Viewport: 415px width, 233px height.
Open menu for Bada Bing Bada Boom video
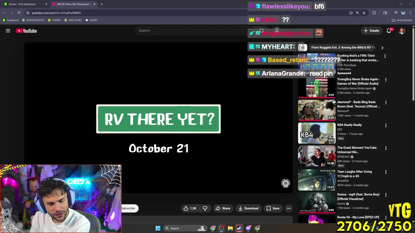(386, 103)
